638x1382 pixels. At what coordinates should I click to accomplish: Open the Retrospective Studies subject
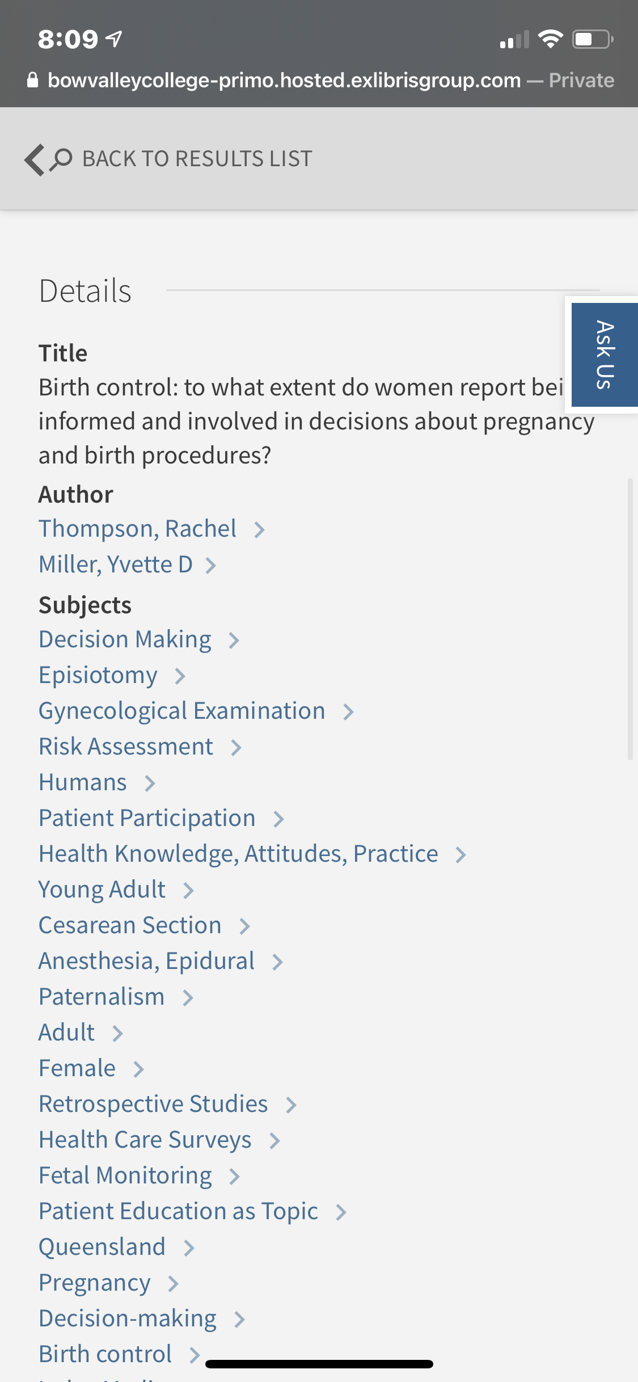(x=153, y=1104)
